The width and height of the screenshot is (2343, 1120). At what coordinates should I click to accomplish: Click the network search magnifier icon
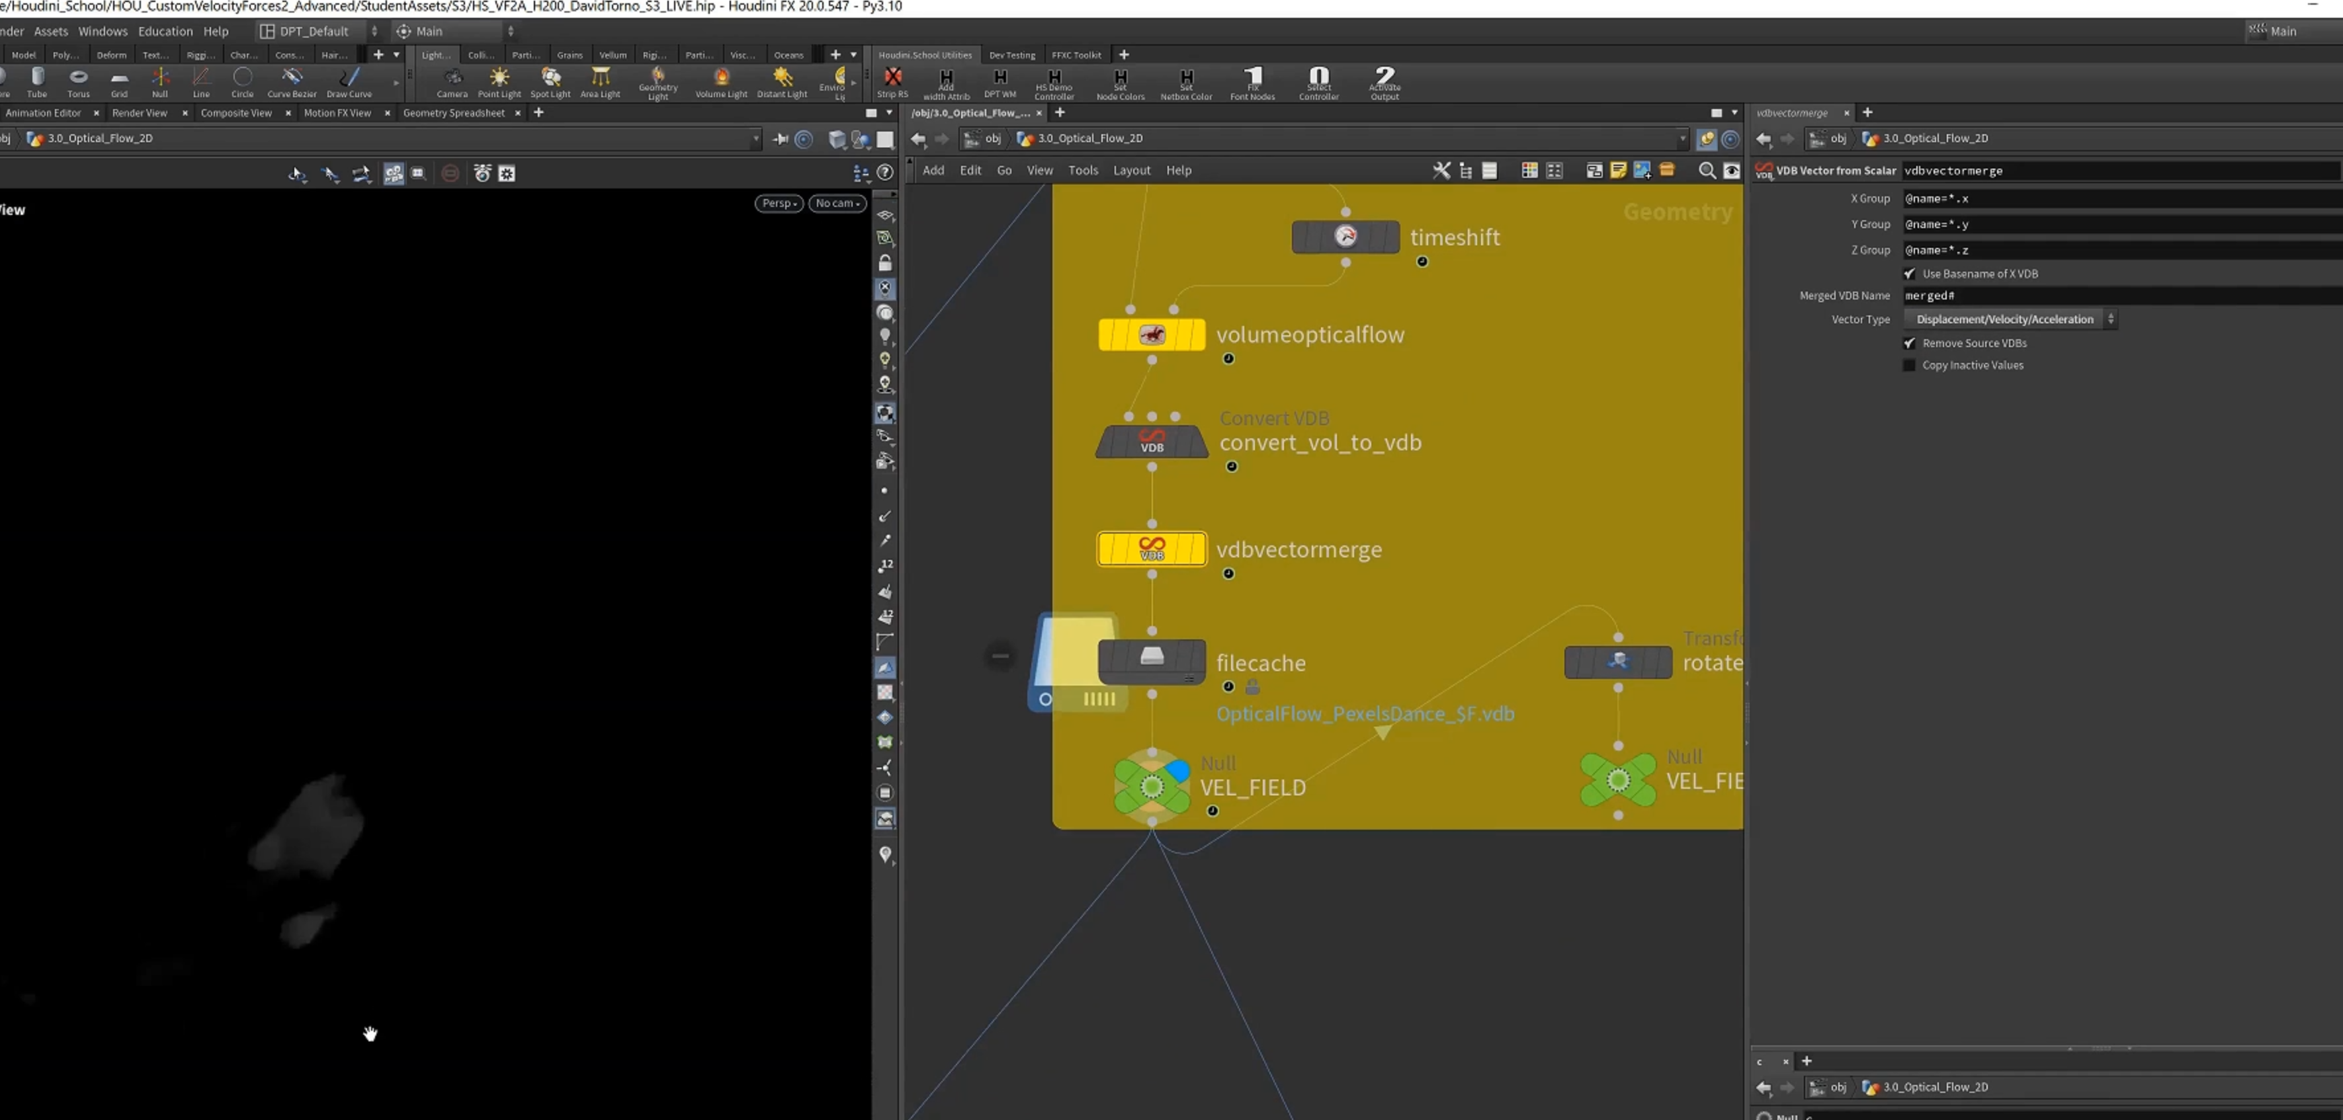coord(1707,171)
